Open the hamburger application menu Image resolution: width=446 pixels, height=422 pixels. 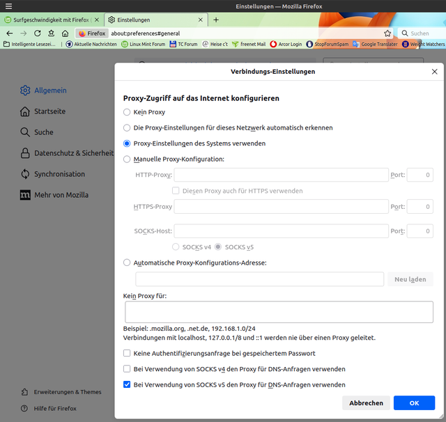coord(9,6)
